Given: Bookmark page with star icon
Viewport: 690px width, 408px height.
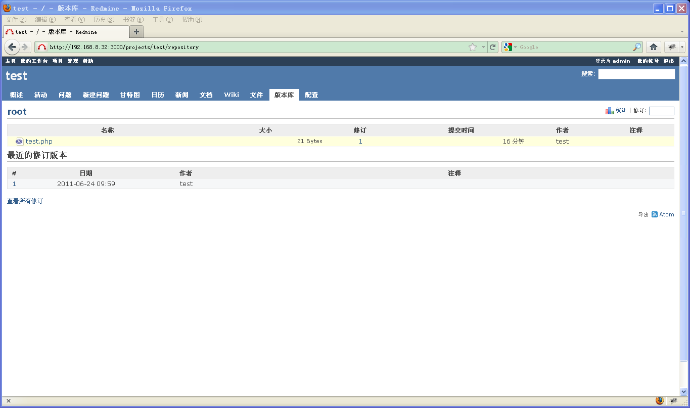Looking at the screenshot, I should (473, 47).
